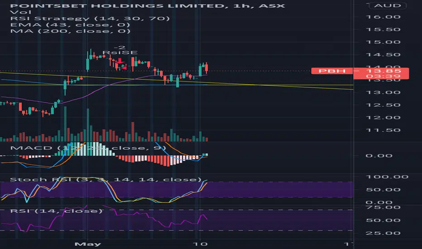
Task: Click the 13.00 price axis label
Action: (383, 92)
